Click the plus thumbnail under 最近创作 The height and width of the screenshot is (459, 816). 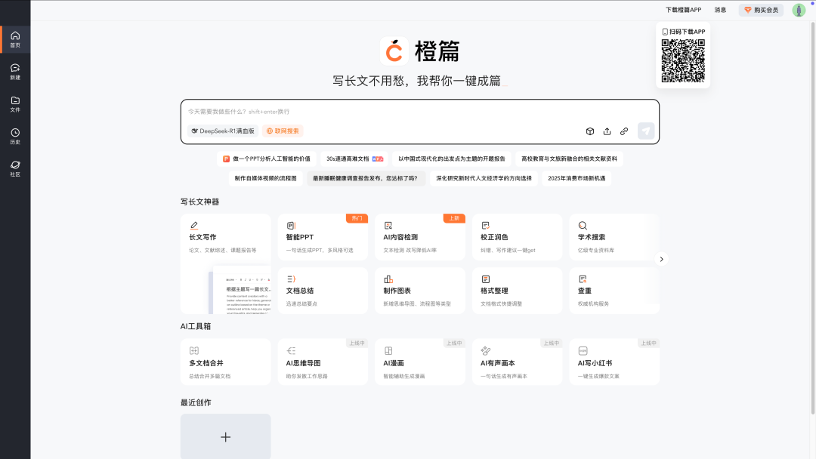click(225, 436)
